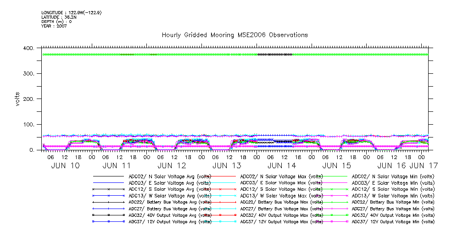
Task: Click the red ADC02 N Solar Max legend line
Action: 220,176
